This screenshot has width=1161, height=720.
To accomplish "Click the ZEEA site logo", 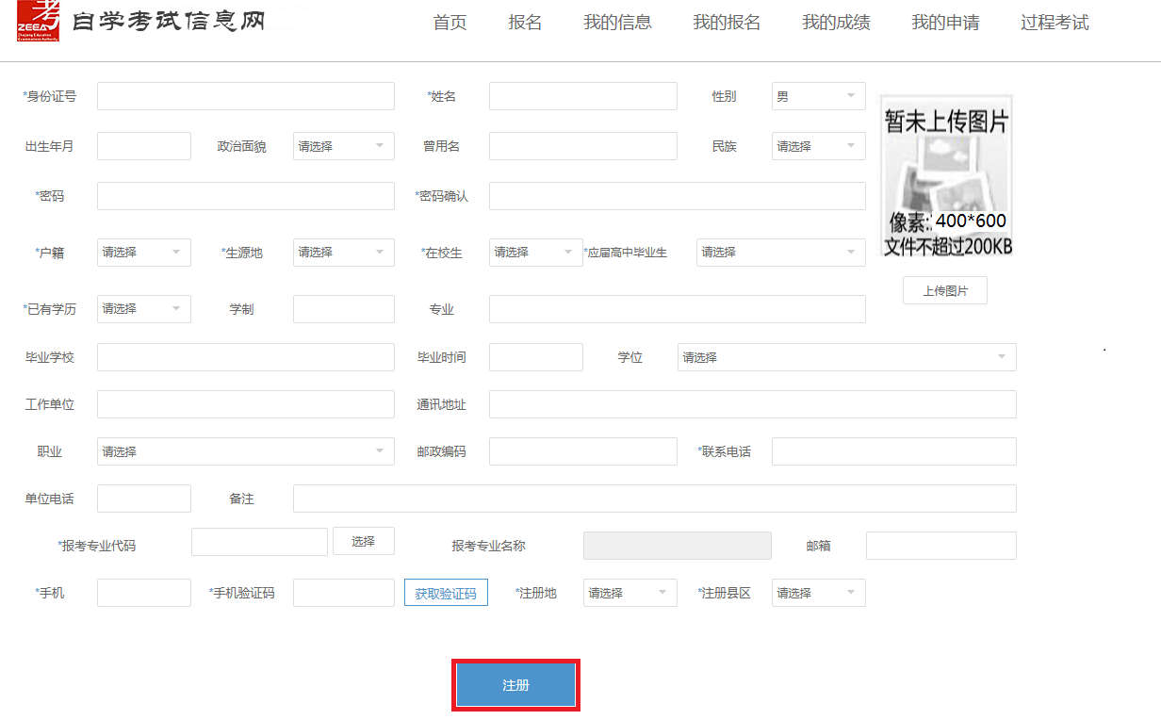I will click(x=38, y=21).
